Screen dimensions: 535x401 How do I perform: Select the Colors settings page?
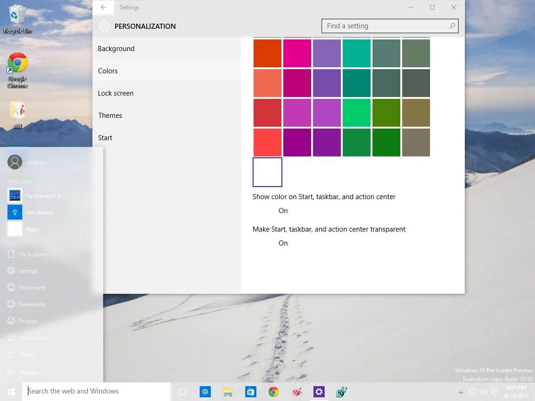[167, 71]
